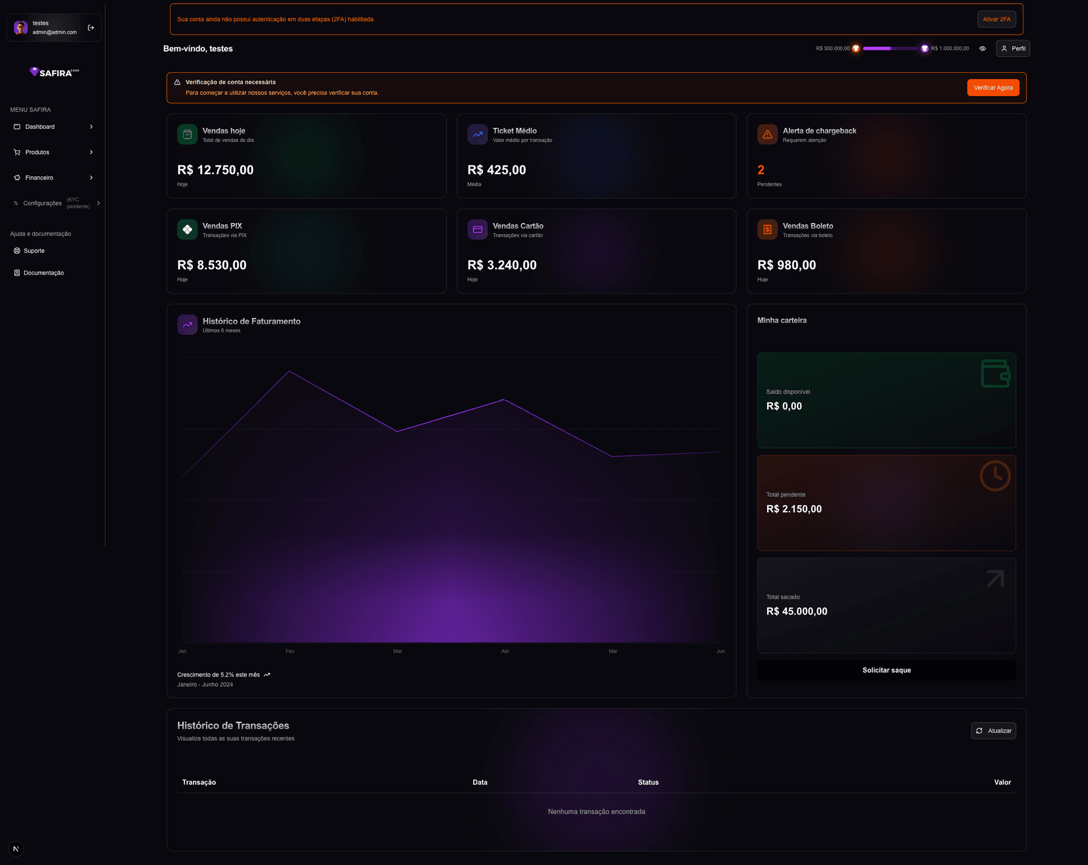Click Solicitar saque in the wallet panel
Image resolution: width=1088 pixels, height=865 pixels.
(x=886, y=670)
